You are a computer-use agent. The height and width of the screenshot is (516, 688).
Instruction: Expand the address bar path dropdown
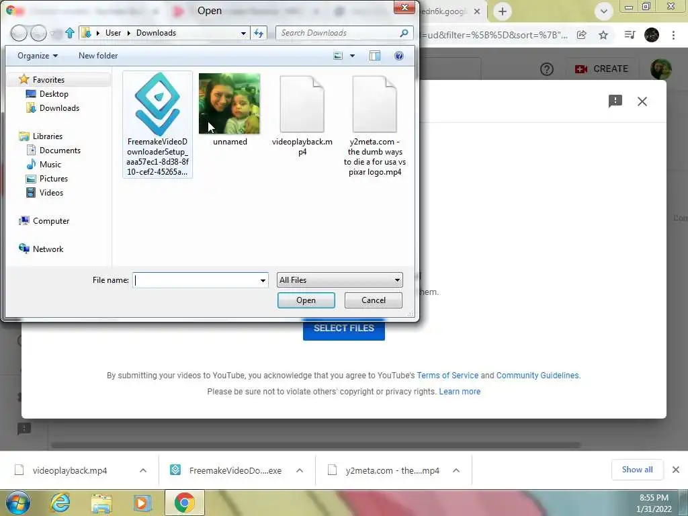pos(243,33)
